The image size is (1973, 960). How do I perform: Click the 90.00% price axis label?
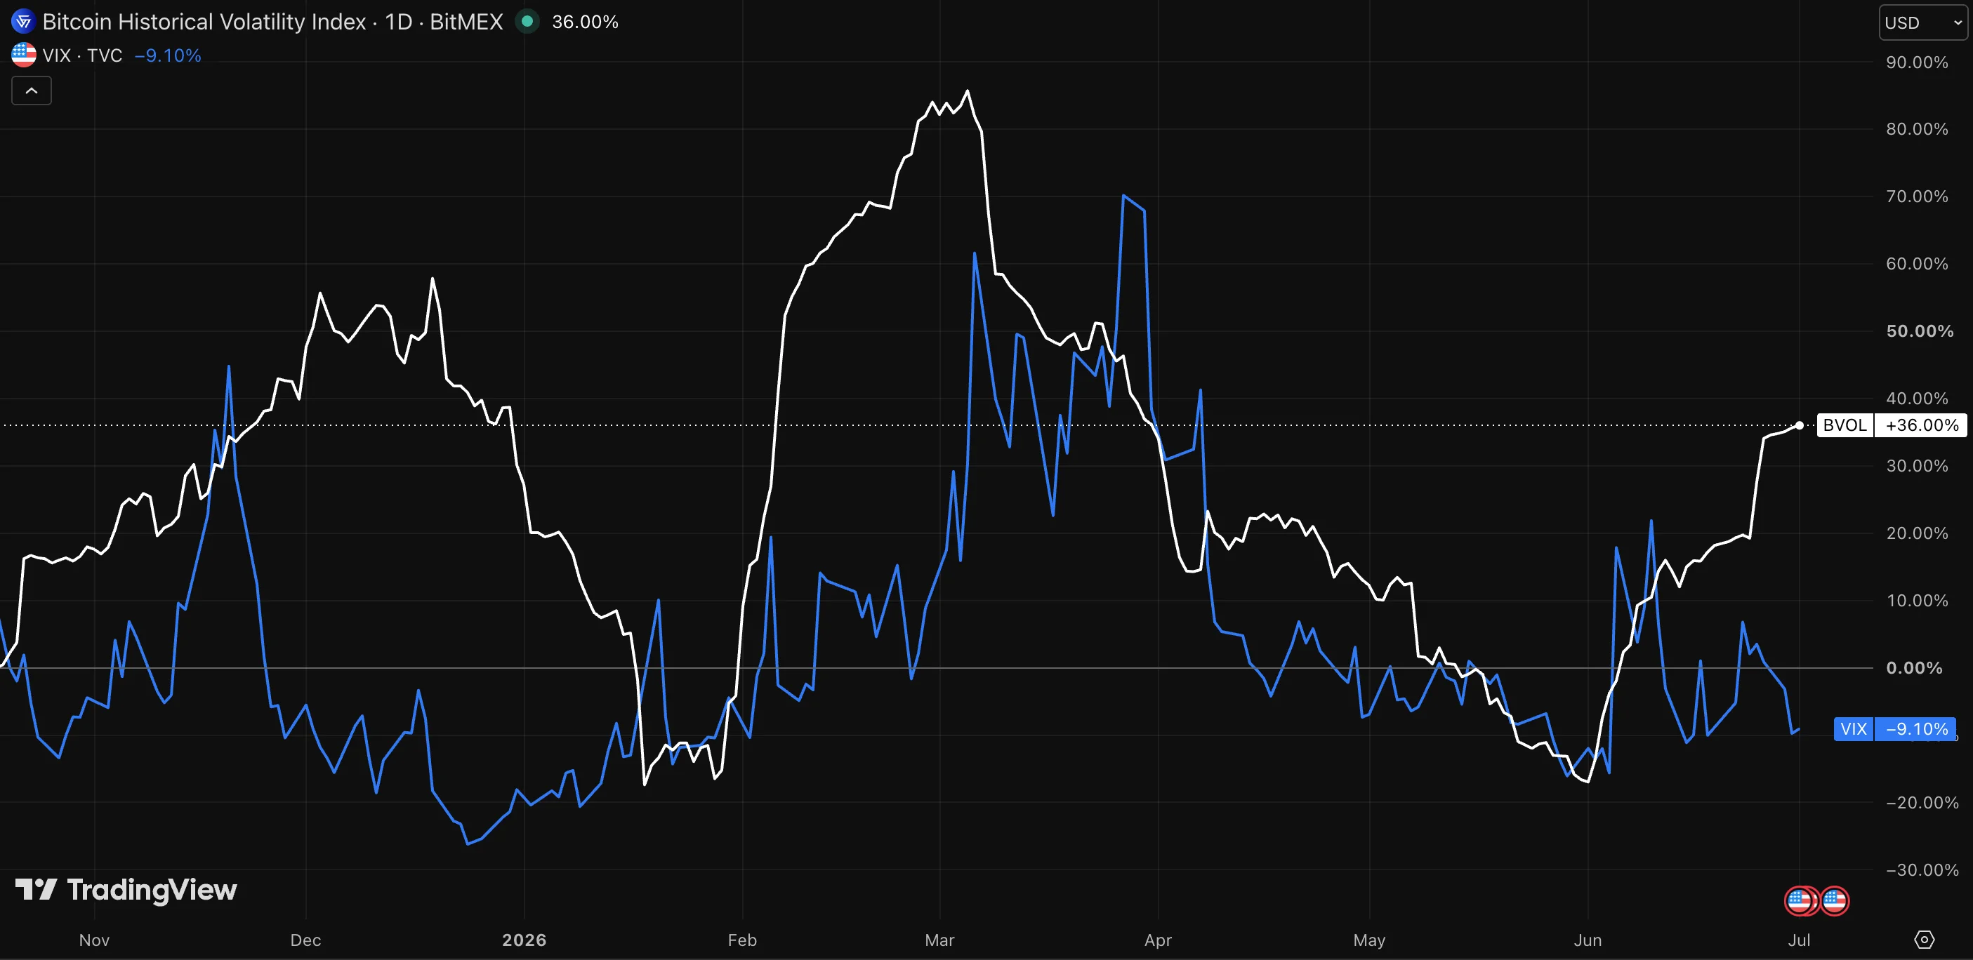click(x=1917, y=62)
